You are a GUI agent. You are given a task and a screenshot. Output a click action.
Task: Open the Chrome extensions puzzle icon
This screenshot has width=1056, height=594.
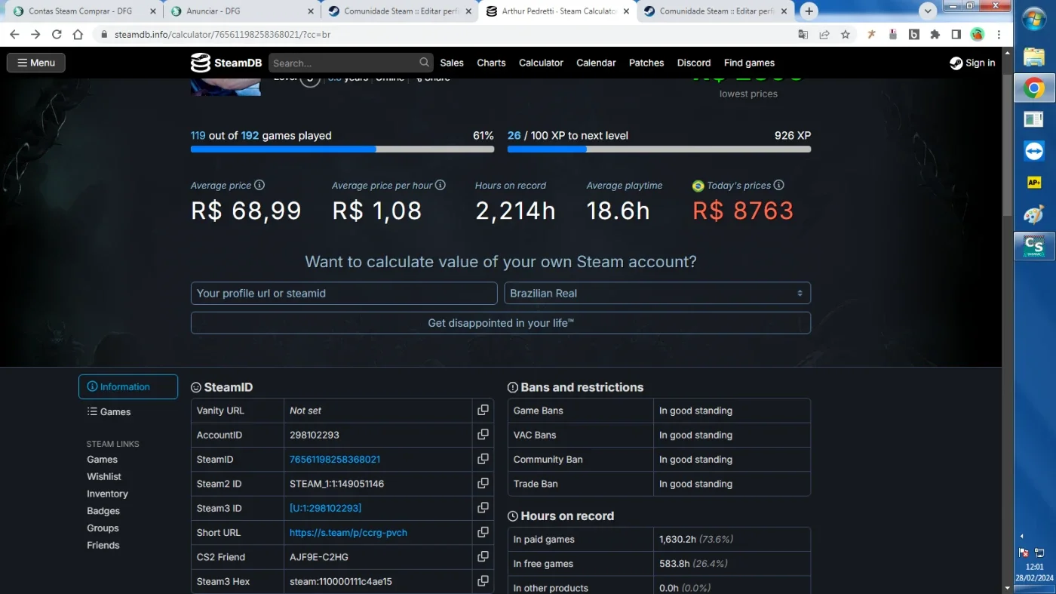935,35
